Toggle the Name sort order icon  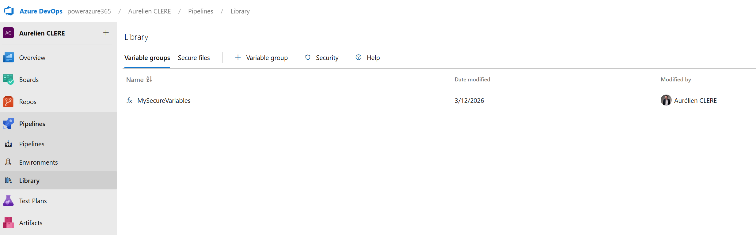pyautogui.click(x=149, y=79)
